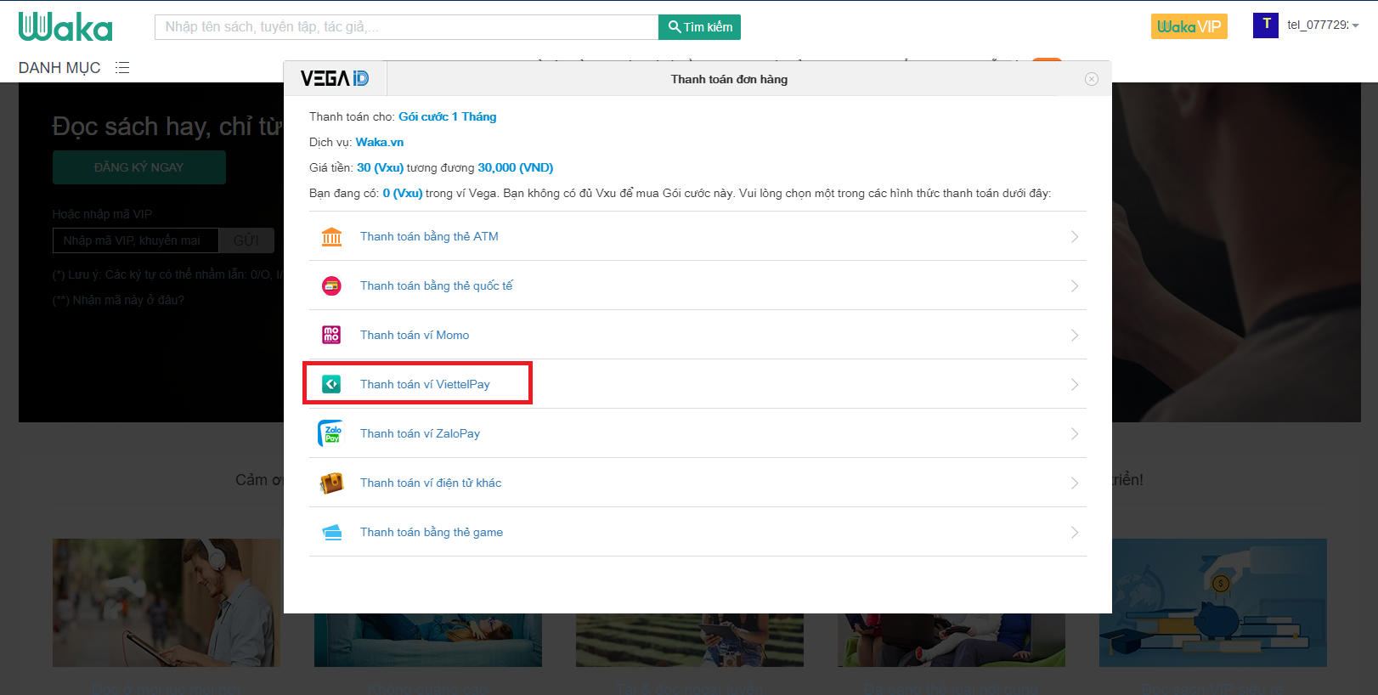1378x695 pixels.
Task: Expand the Momo payment row arrow
Action: (x=1074, y=336)
